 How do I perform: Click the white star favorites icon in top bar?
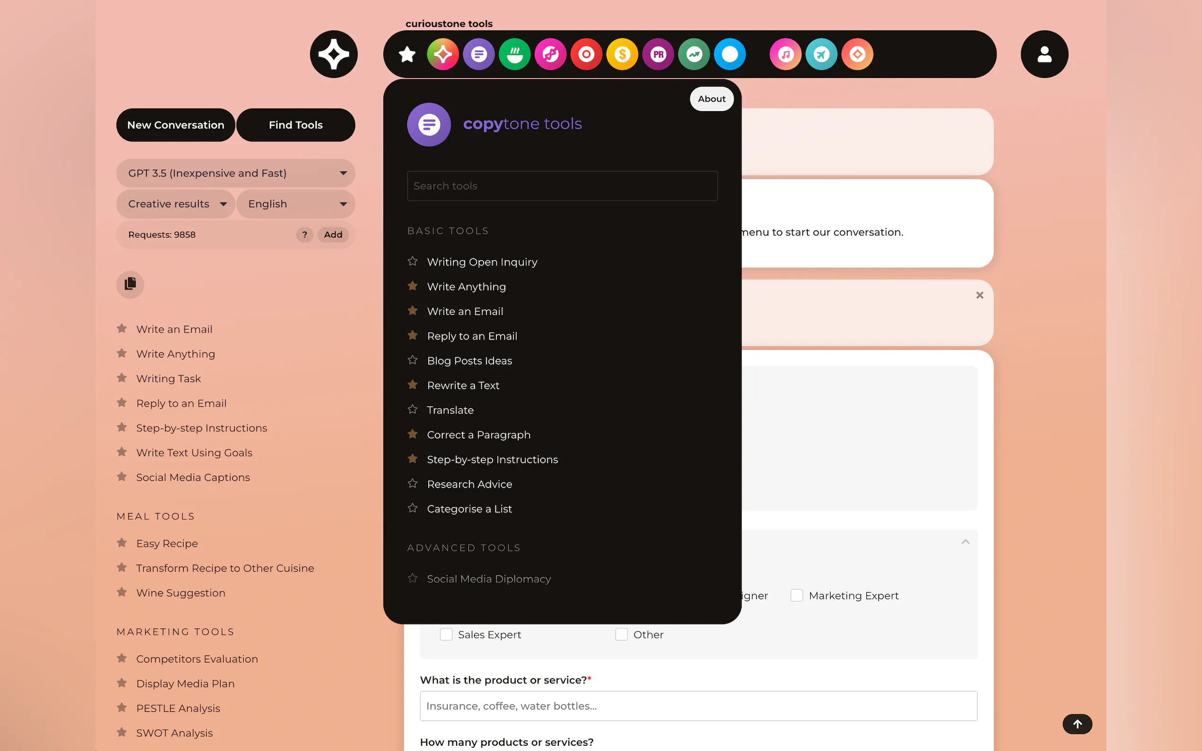click(407, 54)
